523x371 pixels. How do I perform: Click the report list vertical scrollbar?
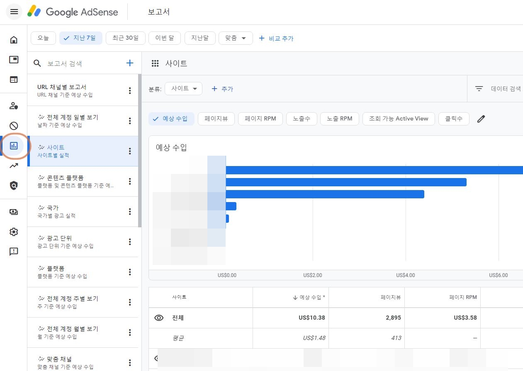[140, 151]
